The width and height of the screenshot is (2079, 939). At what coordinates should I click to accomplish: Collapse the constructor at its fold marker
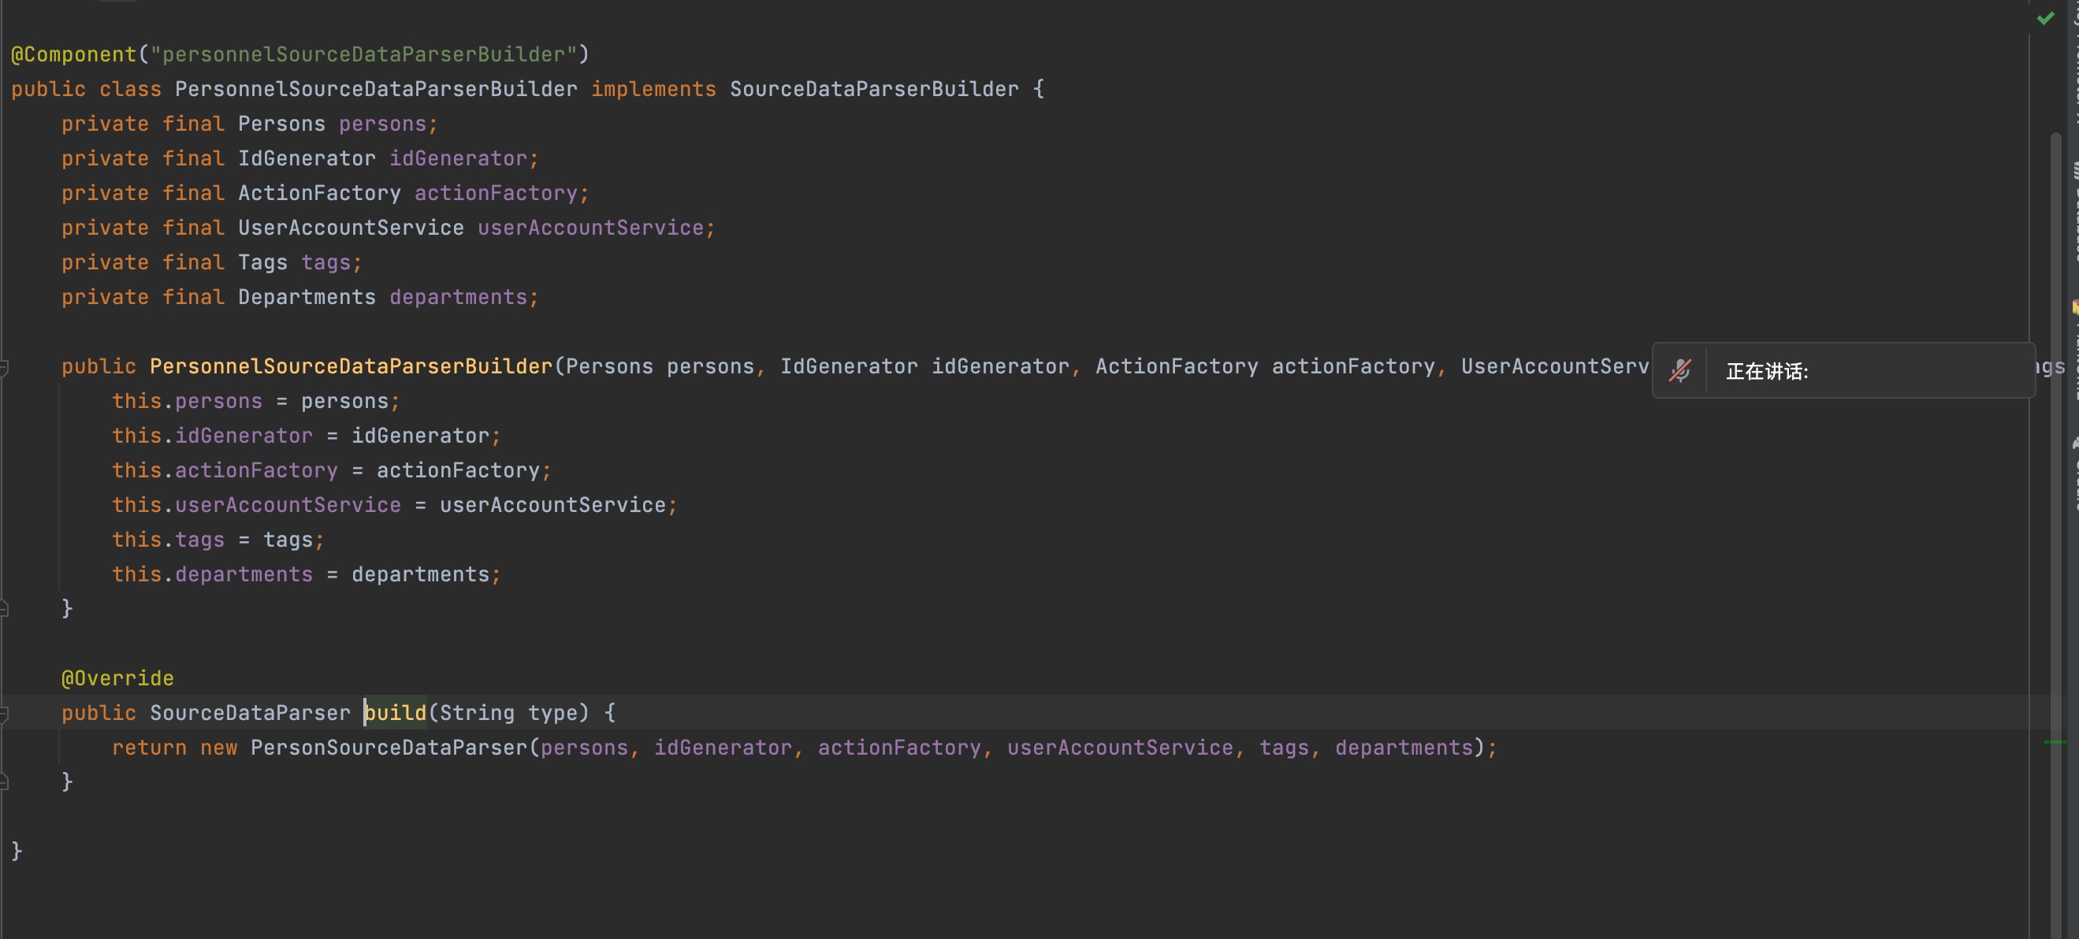(4, 367)
